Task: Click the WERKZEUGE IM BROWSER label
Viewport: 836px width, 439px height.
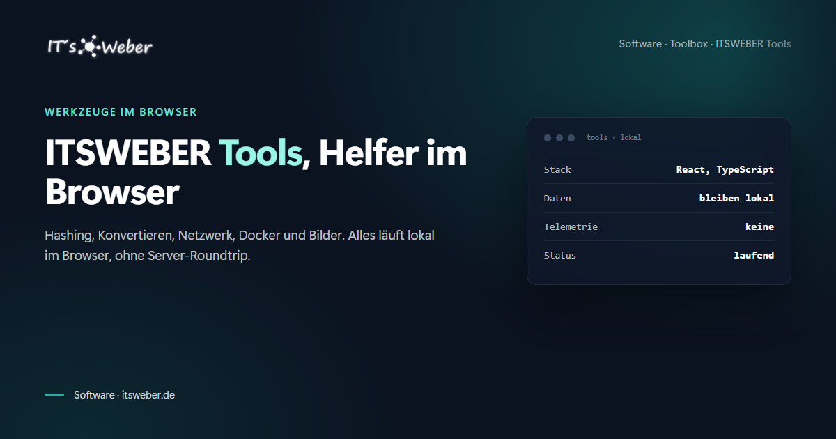Action: 121,111
